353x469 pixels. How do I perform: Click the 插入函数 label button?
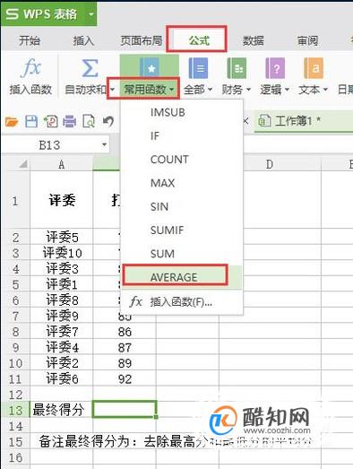30,89
